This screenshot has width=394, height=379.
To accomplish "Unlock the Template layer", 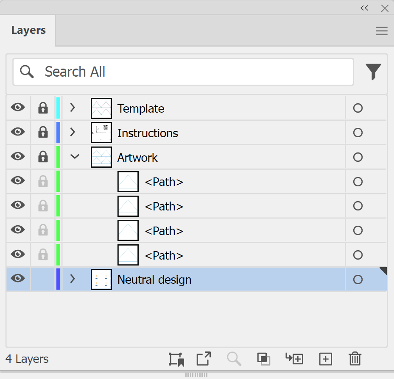I will 43,108.
